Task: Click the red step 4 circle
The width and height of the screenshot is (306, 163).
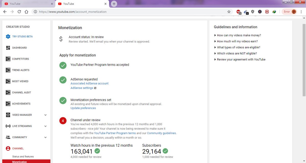Action: coord(63,120)
